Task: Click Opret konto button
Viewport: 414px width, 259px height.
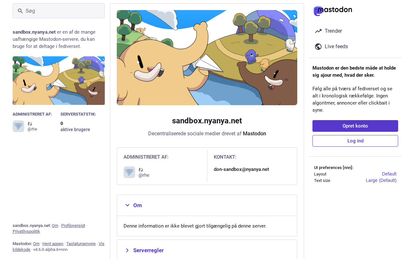Action: click(355, 126)
